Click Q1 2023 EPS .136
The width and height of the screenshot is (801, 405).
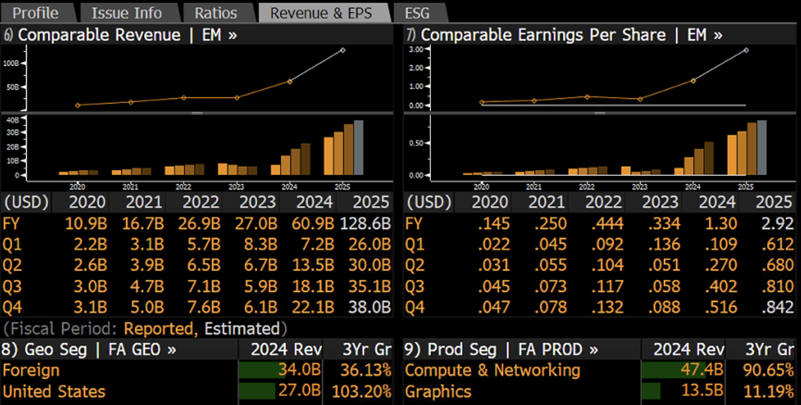[663, 244]
